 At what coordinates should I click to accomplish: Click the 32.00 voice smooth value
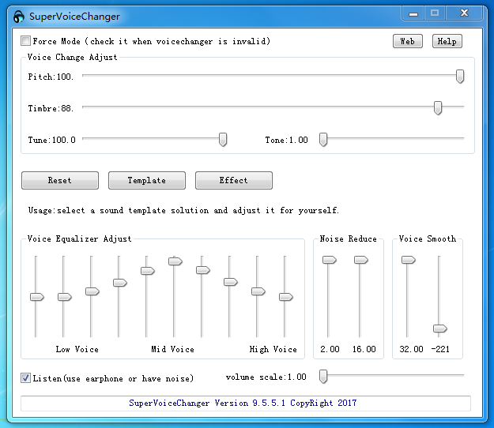412,349
